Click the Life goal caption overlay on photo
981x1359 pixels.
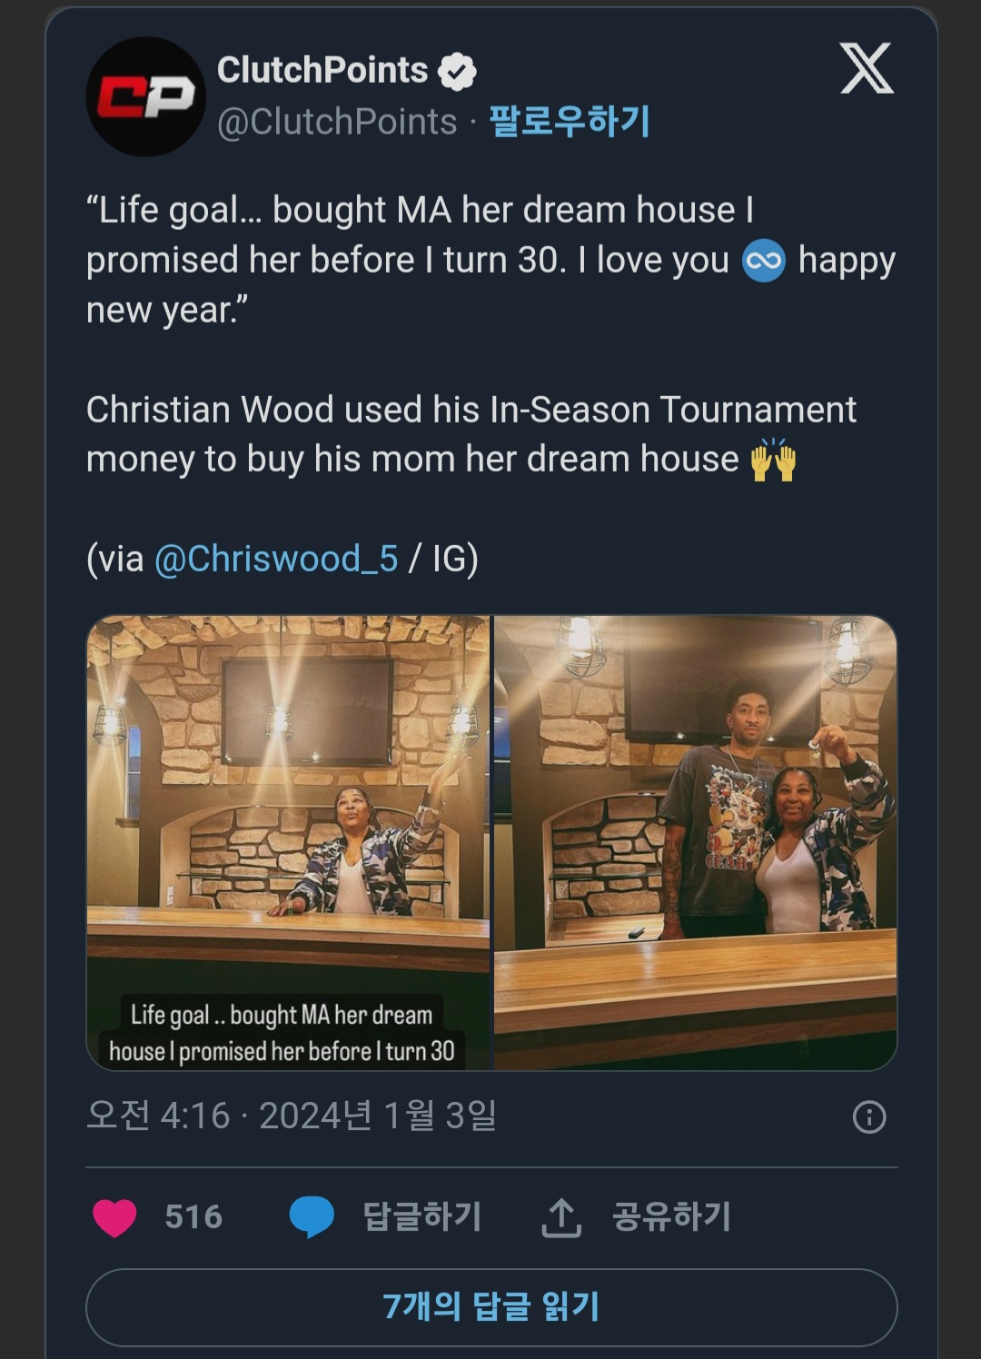[282, 1033]
